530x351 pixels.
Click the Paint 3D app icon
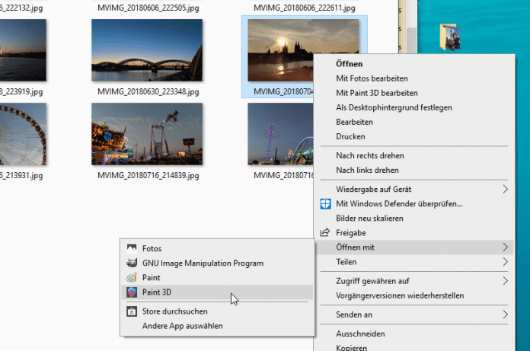tap(132, 292)
